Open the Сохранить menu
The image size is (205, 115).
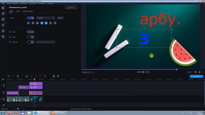42,4
